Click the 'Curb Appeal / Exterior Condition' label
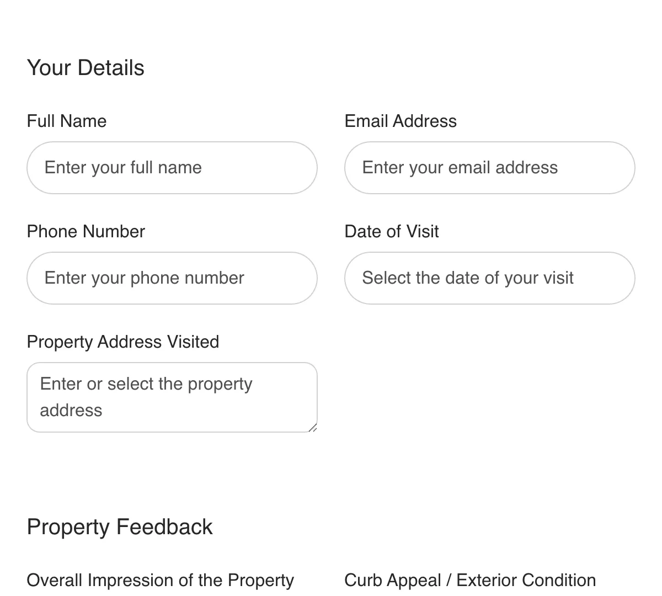Image resolution: width=662 pixels, height=596 pixels. pyautogui.click(x=469, y=580)
